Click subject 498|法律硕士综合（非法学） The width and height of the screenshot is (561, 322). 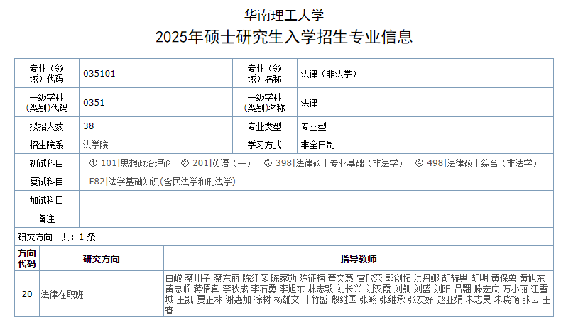coord(482,163)
